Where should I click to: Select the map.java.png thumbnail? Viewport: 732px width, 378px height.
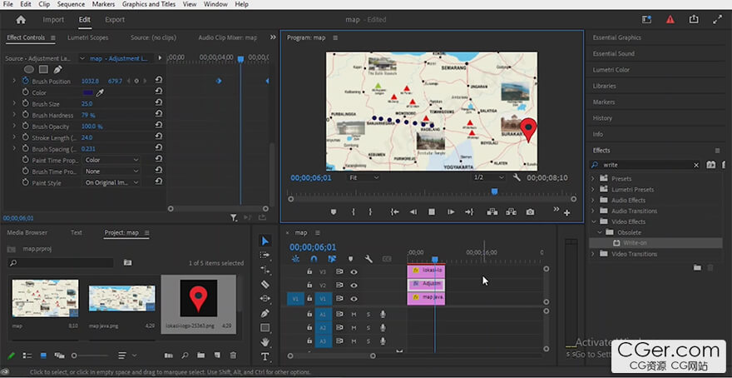pyautogui.click(x=121, y=299)
